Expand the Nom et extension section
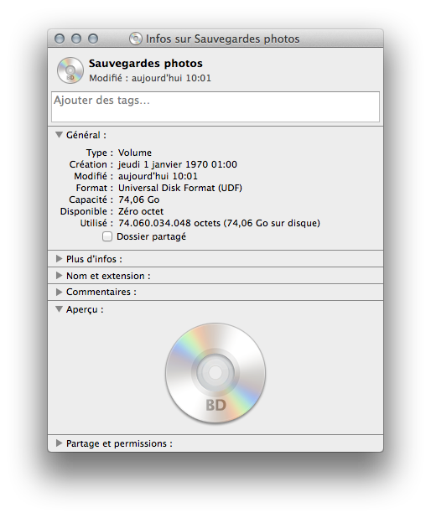 tap(60, 276)
